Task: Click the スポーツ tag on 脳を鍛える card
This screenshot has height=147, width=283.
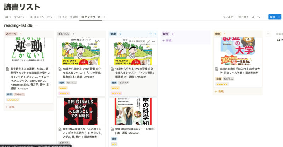Action: pyautogui.click(x=19, y=94)
